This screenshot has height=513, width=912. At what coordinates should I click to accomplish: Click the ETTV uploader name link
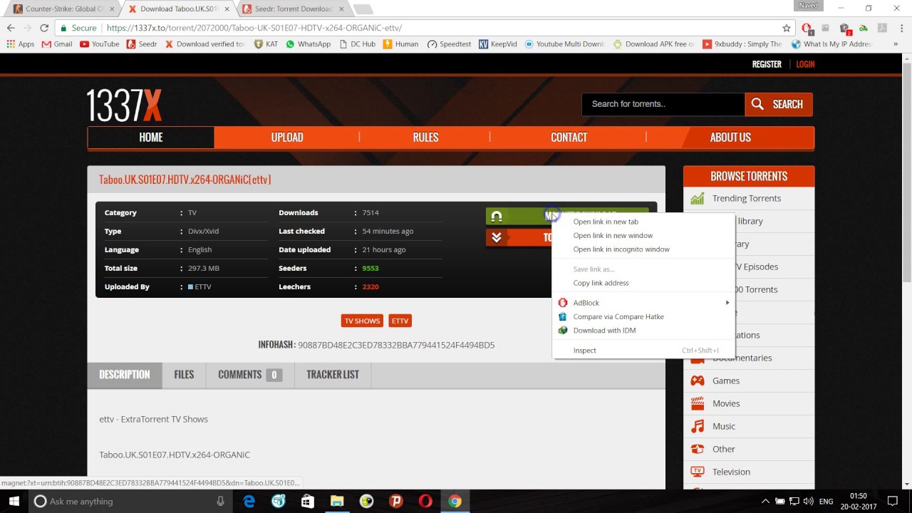(x=203, y=287)
